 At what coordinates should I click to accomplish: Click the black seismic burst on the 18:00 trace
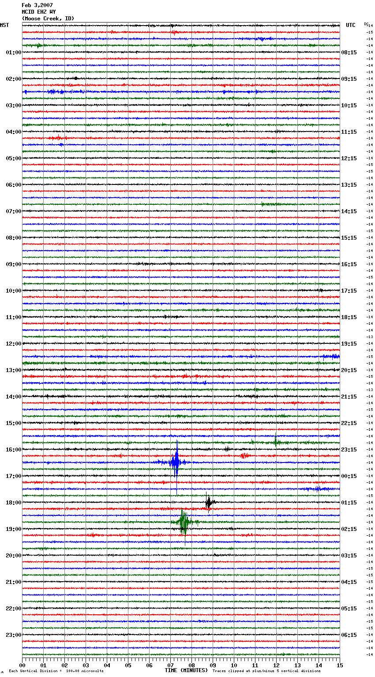(x=209, y=502)
